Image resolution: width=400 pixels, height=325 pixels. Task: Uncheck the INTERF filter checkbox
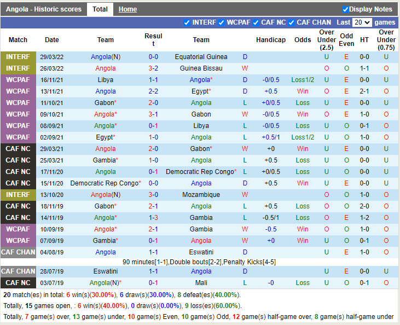click(x=188, y=22)
